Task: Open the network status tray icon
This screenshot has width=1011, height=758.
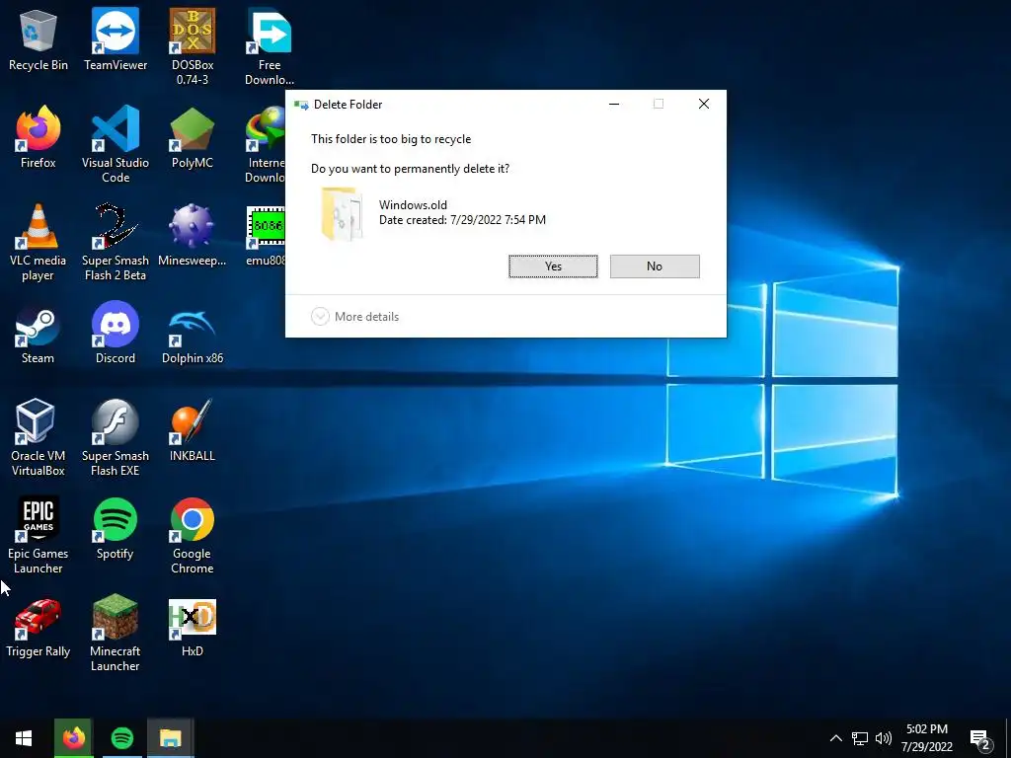Action: [x=860, y=738]
